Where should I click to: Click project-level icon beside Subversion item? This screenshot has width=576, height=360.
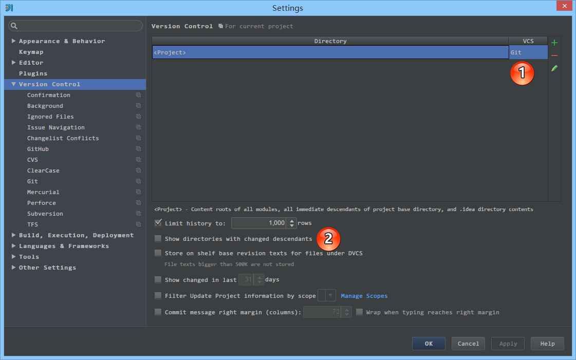click(138, 214)
